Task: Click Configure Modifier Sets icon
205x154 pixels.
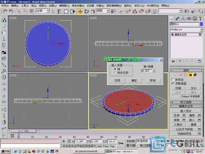Action: click(199, 61)
